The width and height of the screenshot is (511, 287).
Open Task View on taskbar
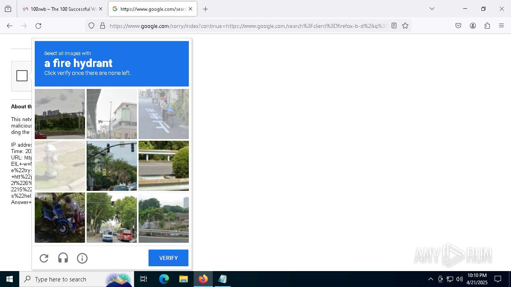coord(144,279)
